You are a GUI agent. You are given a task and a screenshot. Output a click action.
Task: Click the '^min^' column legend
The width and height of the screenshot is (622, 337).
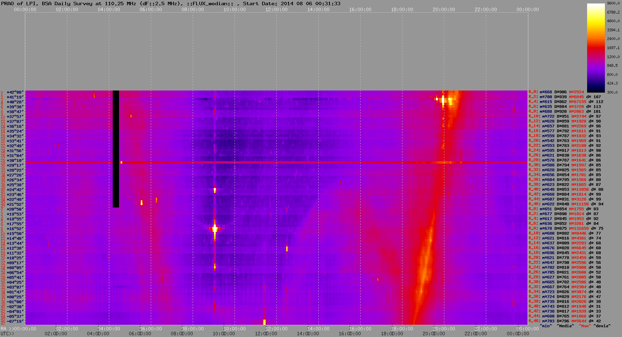coord(546,326)
